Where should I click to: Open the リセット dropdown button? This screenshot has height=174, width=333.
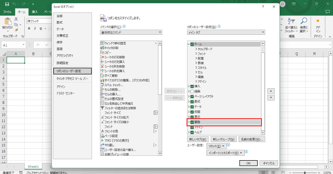(x=217, y=146)
